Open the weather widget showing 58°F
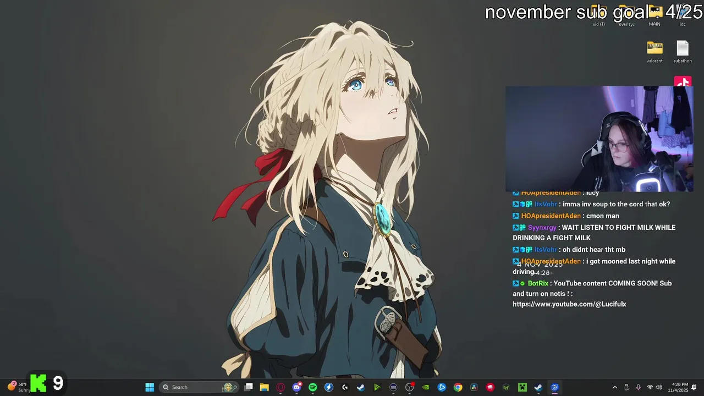The image size is (704, 396). point(18,387)
